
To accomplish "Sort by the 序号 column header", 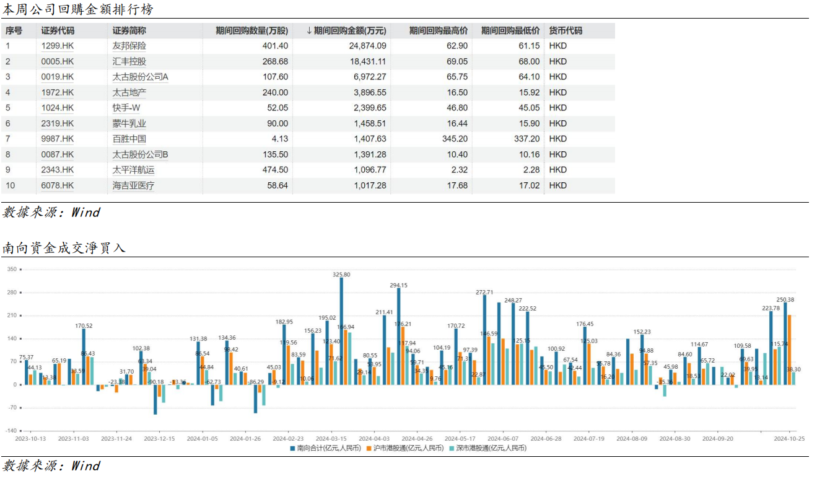I will (14, 30).
